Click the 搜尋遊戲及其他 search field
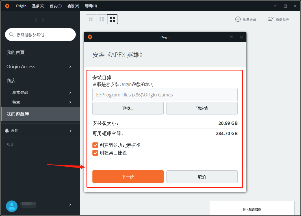Screen dimensions: 301x216 pyautogui.click(x=40, y=34)
